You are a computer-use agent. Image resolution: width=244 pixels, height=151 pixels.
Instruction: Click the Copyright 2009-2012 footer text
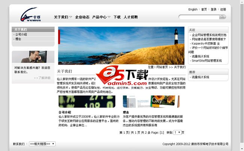point(195,144)
